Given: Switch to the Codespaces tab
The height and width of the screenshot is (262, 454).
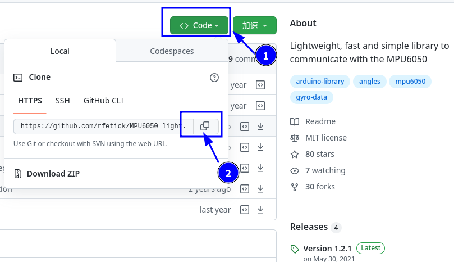Looking at the screenshot, I should pyautogui.click(x=172, y=51).
